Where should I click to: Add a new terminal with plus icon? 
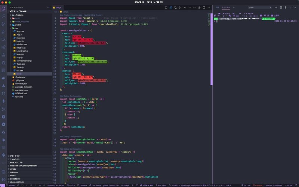click(x=276, y=7)
